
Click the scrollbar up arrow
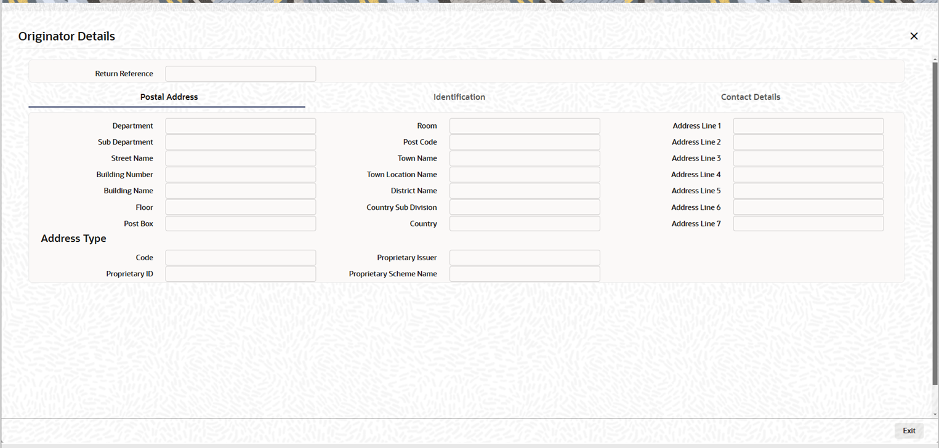(935, 58)
